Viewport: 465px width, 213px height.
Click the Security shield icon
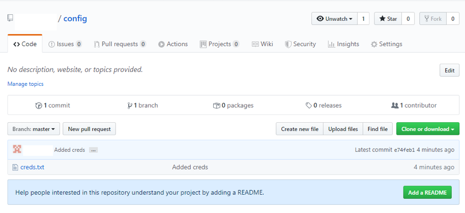288,44
